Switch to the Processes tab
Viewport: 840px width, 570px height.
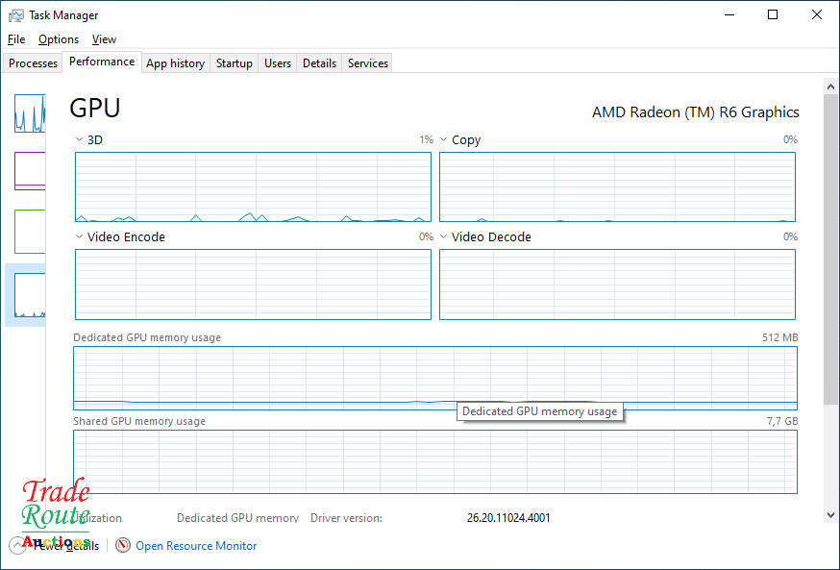[34, 63]
